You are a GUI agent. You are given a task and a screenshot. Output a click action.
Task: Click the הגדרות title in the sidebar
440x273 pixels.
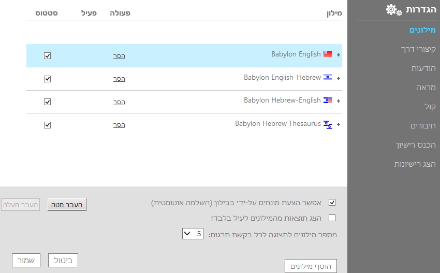[421, 10]
